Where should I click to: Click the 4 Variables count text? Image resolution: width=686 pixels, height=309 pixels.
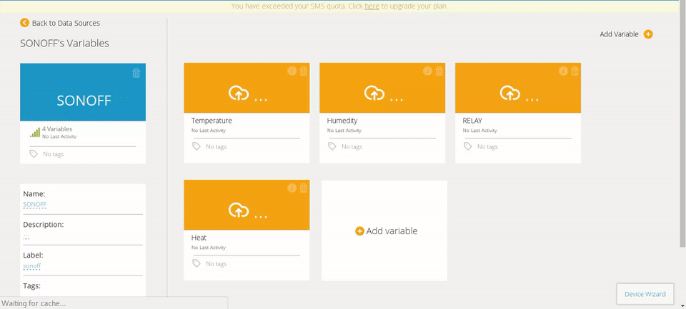(57, 129)
